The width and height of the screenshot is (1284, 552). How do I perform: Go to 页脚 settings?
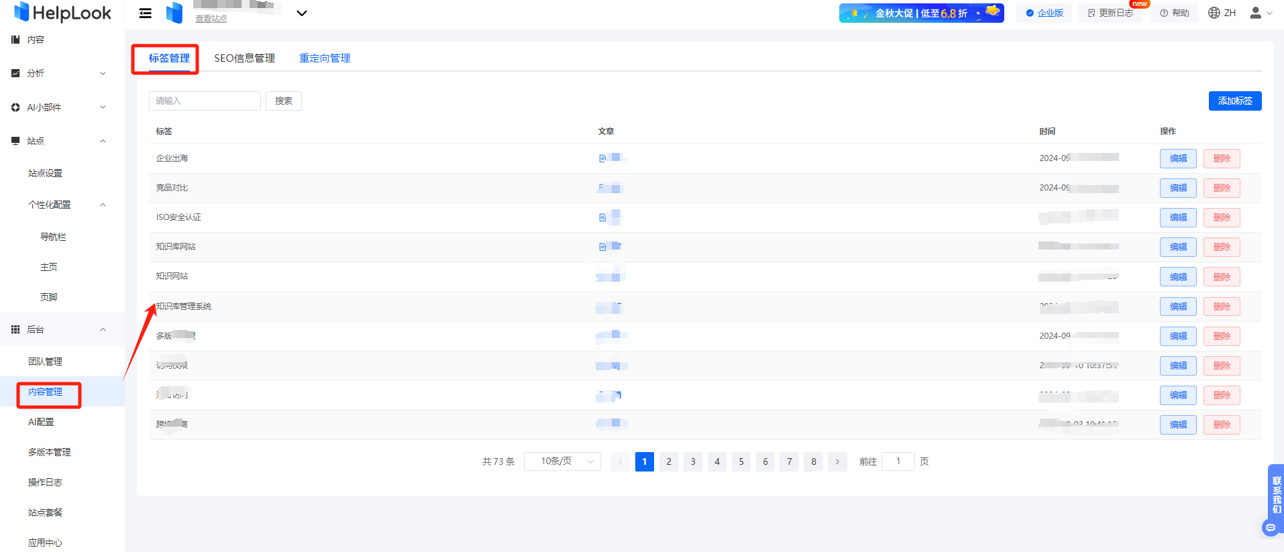click(48, 297)
